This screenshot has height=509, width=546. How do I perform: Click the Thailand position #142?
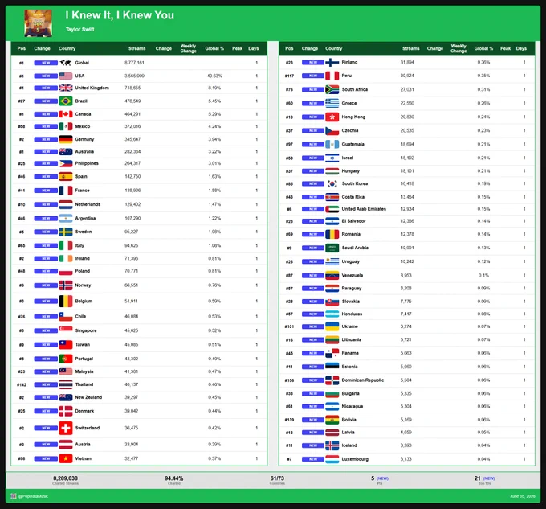pos(22,385)
